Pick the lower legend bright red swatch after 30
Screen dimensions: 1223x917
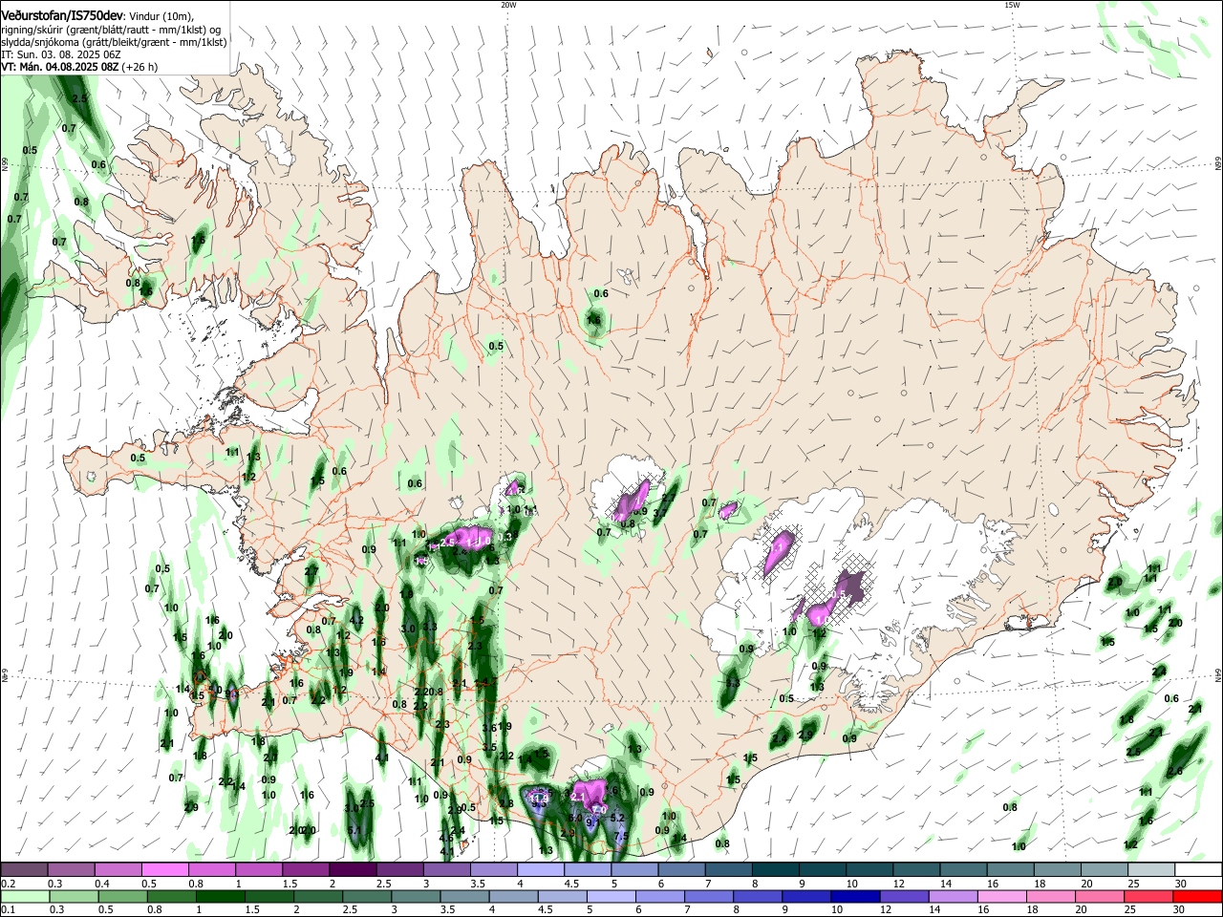click(x=1198, y=897)
